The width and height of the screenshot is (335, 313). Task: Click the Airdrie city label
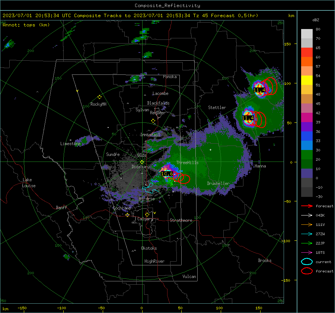[x=147, y=199]
